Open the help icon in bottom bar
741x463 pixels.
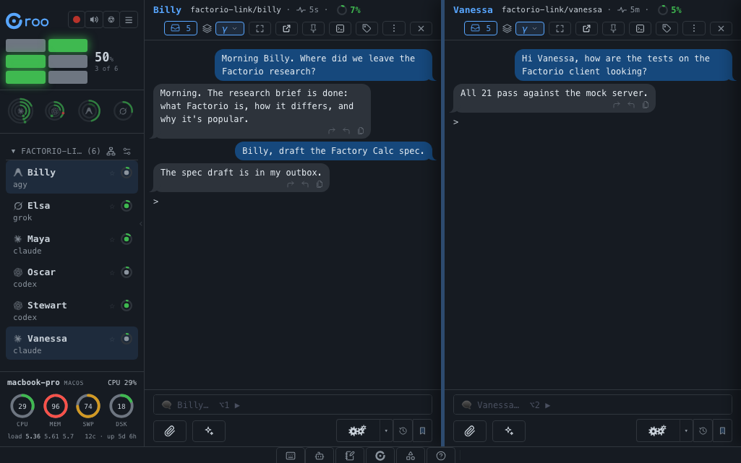click(441, 456)
